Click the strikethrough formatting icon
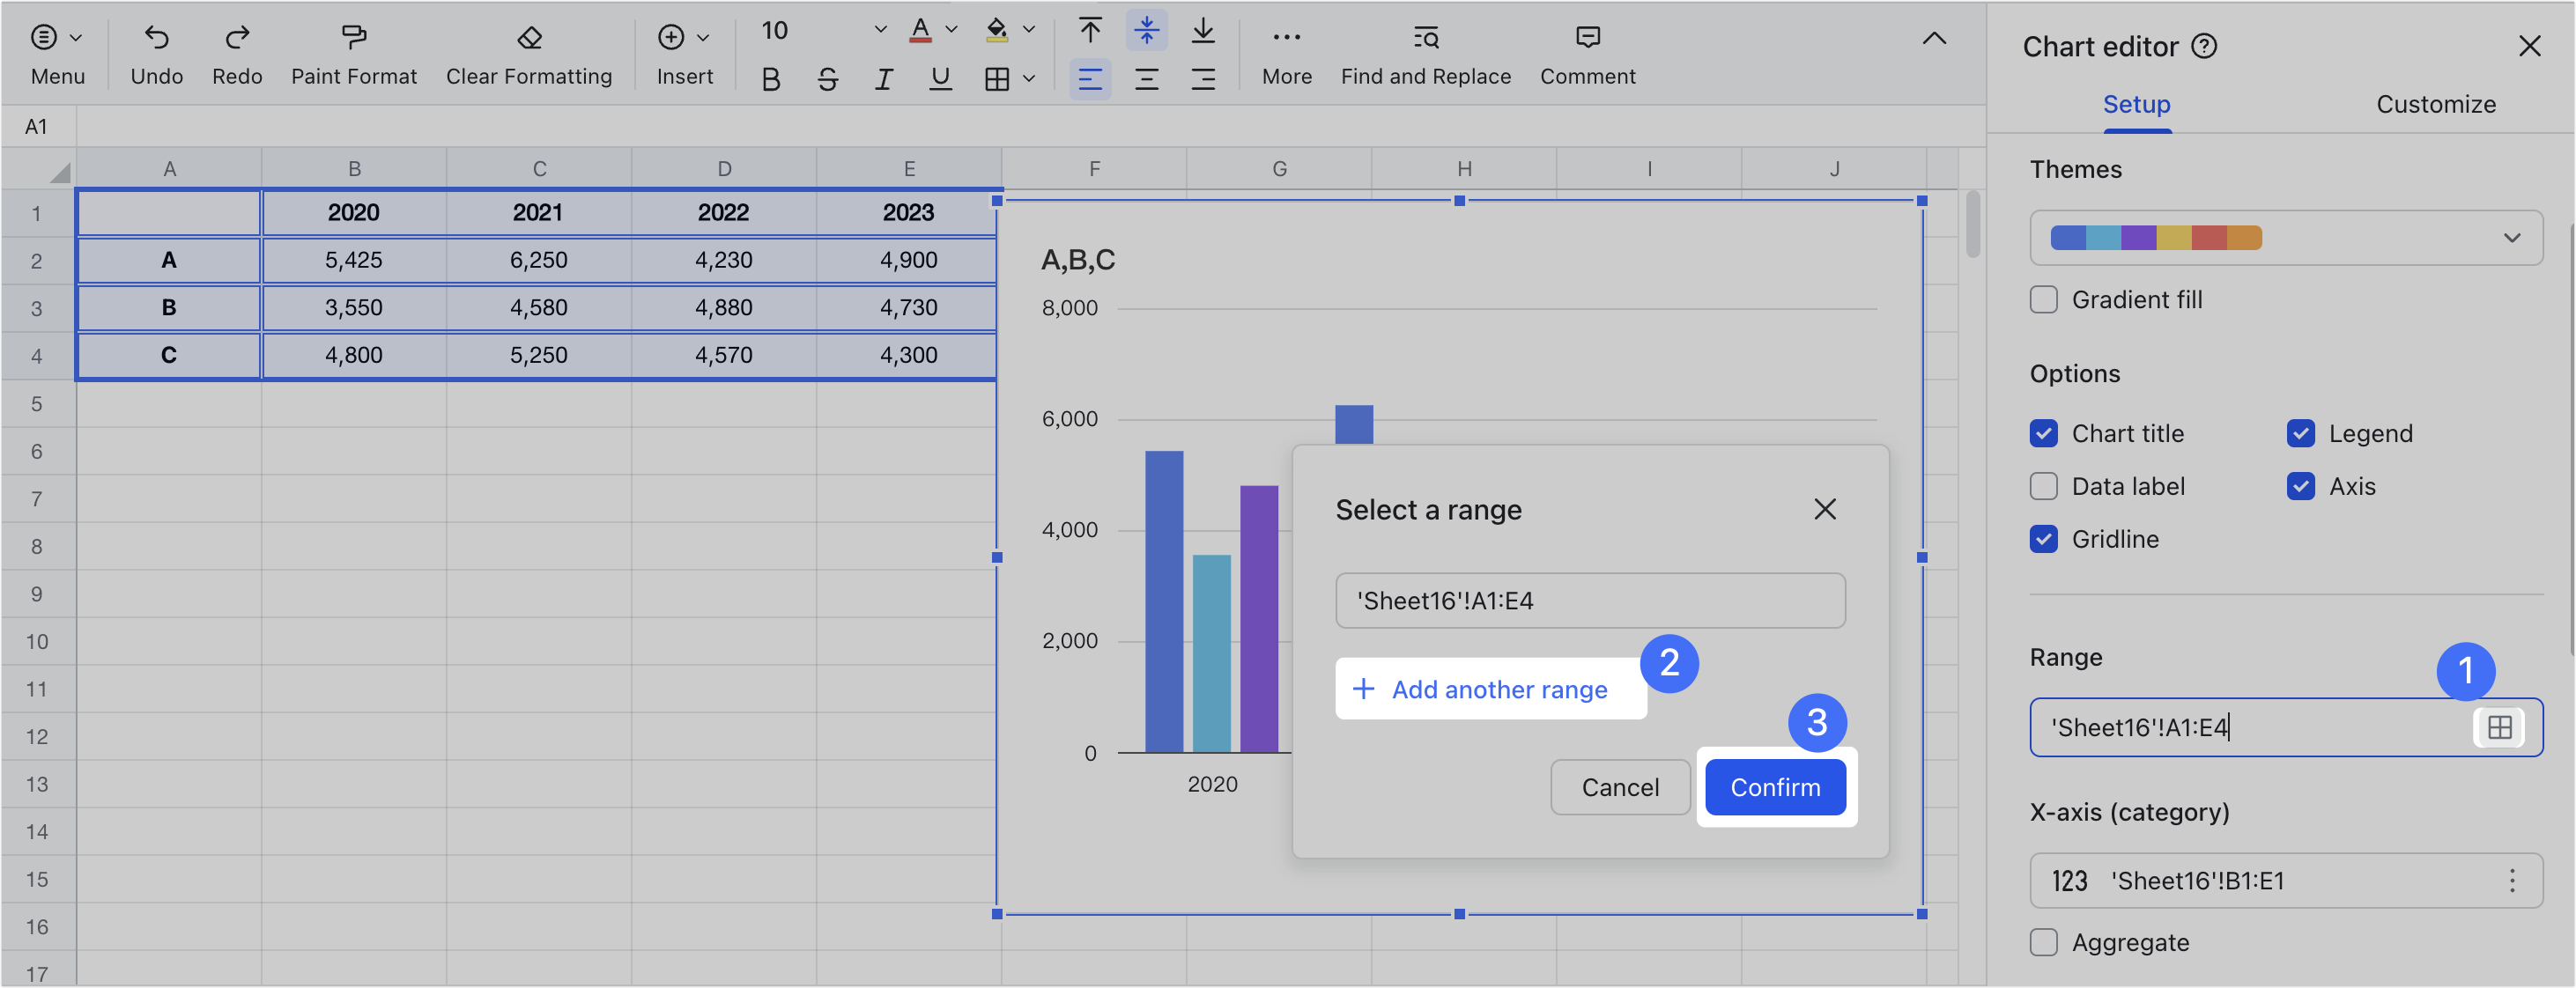Viewport: 2576px width, 988px height. pos(827,78)
